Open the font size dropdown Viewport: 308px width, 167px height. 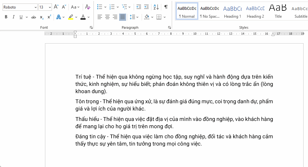[x=50, y=8]
